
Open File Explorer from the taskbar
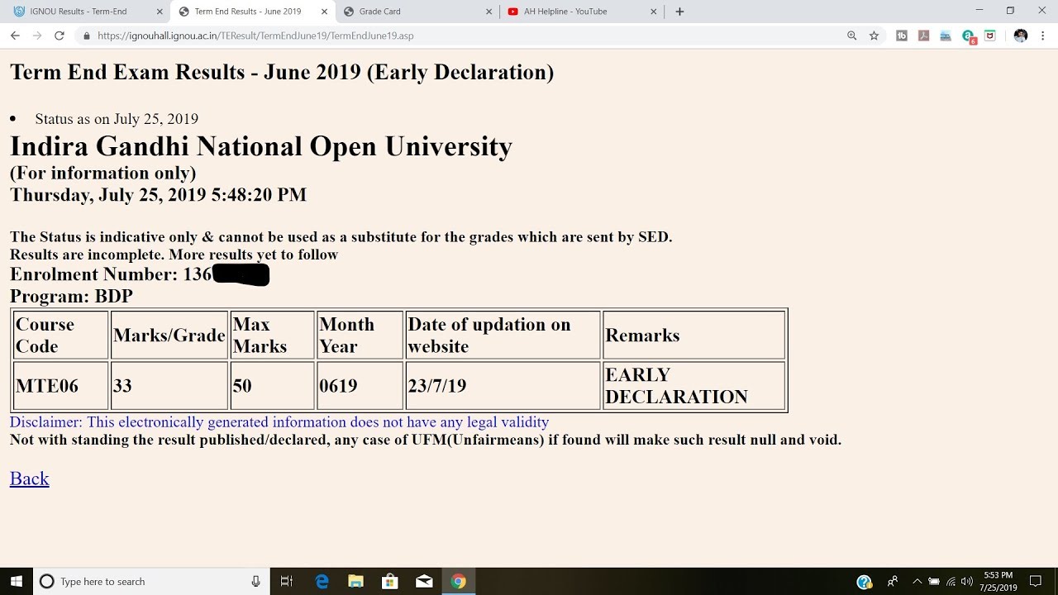(356, 581)
